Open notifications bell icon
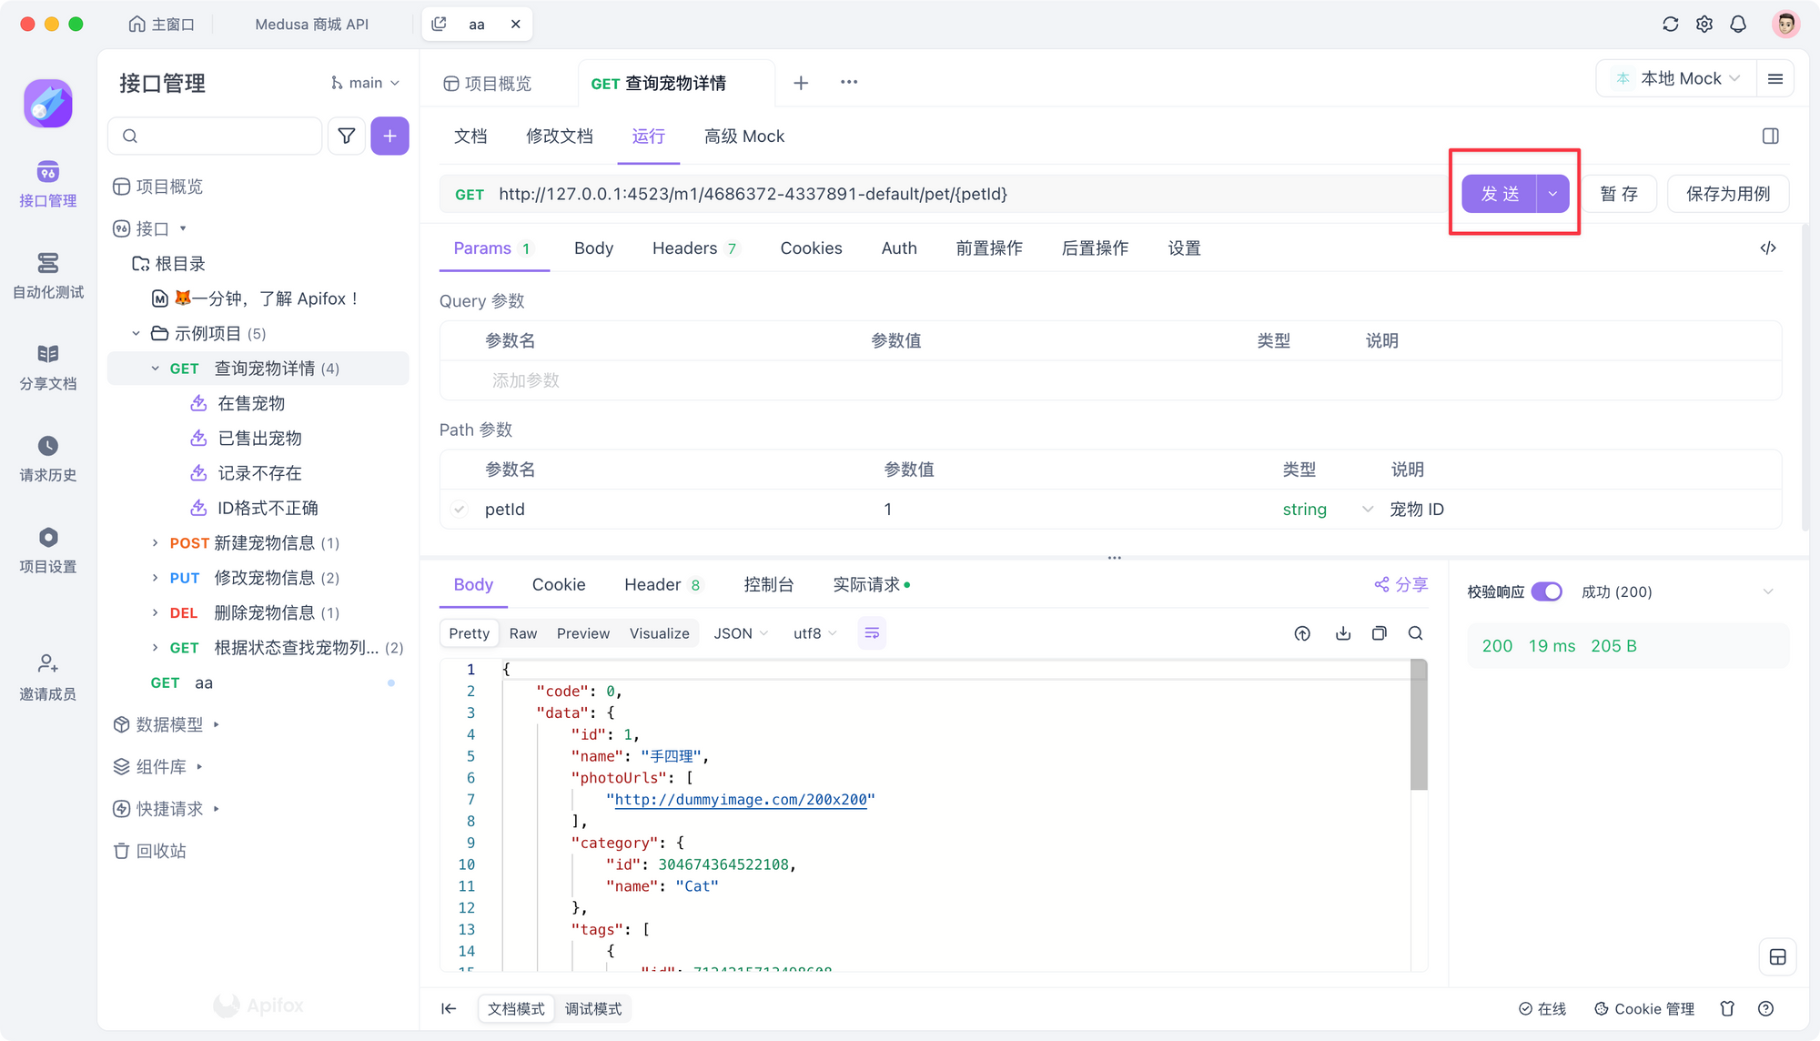Viewport: 1820px width, 1041px height. [1738, 25]
